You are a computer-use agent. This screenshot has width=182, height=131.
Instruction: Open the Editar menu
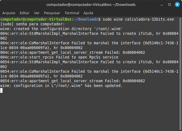24,13
